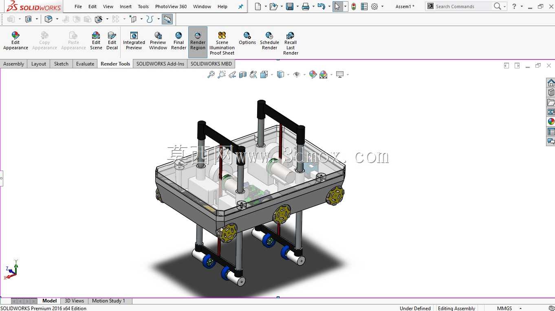Open the Motion Study 1 tab

coord(108,301)
